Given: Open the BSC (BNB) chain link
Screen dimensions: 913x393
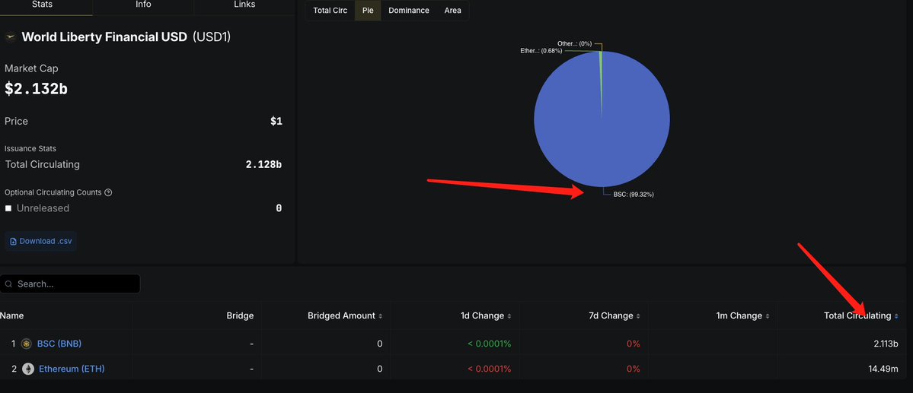Looking at the screenshot, I should pyautogui.click(x=59, y=344).
